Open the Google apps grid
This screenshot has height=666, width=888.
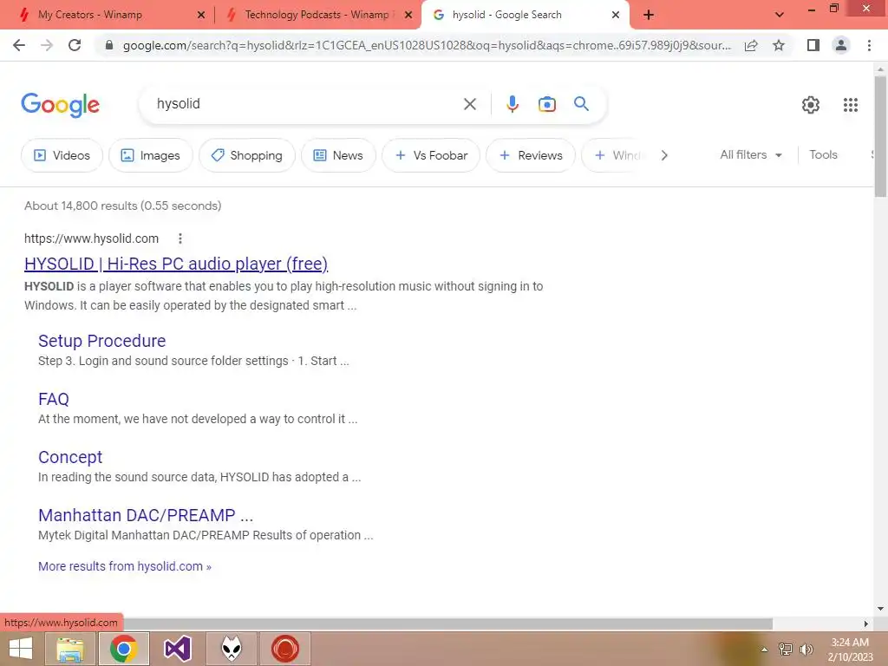[x=851, y=105]
